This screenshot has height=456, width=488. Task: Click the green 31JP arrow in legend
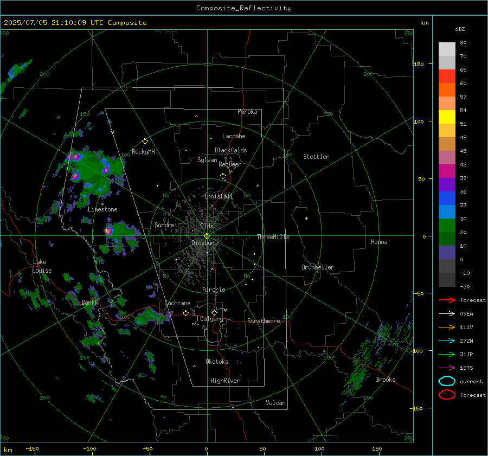tap(447, 354)
